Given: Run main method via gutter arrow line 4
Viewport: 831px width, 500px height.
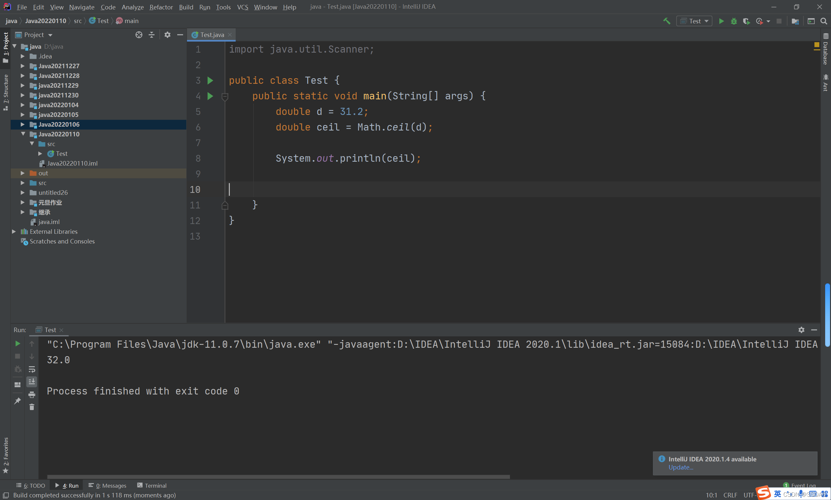Looking at the screenshot, I should pyautogui.click(x=210, y=96).
